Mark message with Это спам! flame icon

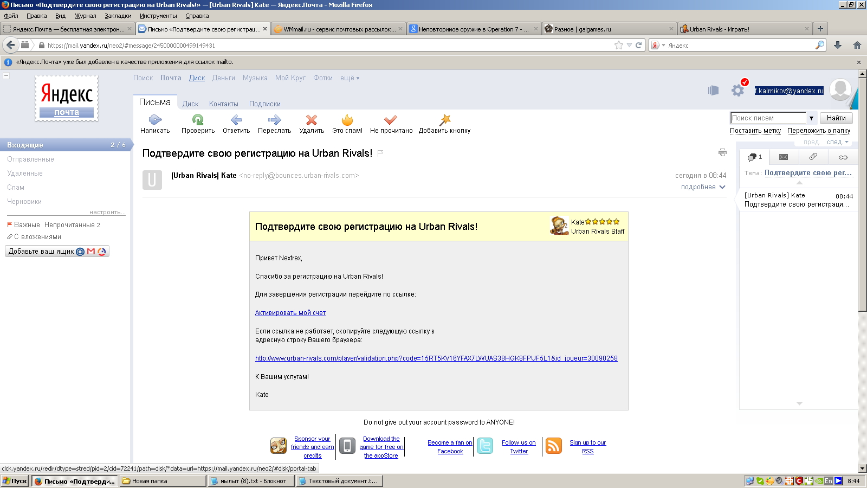tap(347, 120)
